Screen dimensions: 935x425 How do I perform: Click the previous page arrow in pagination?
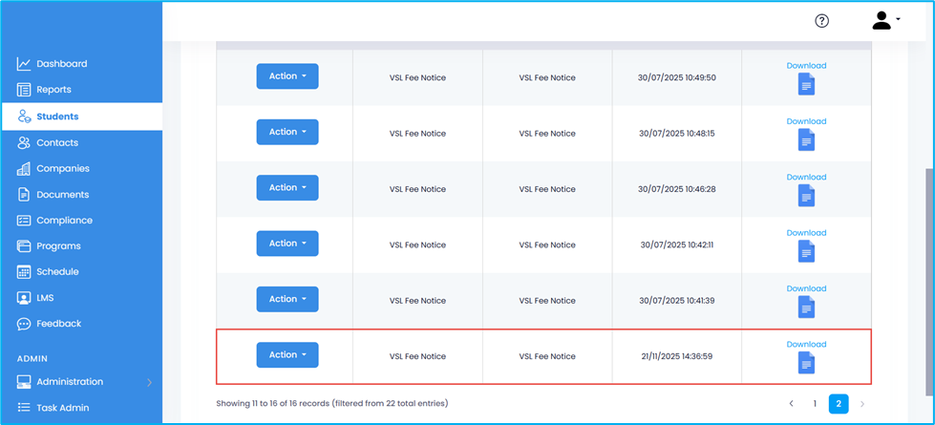791,404
